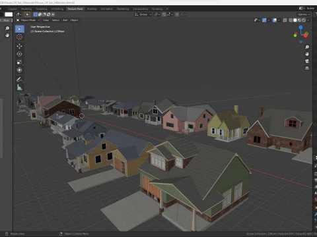Click the zoom icon in left image editor
The height and width of the screenshot is (237, 317).
point(7,28)
